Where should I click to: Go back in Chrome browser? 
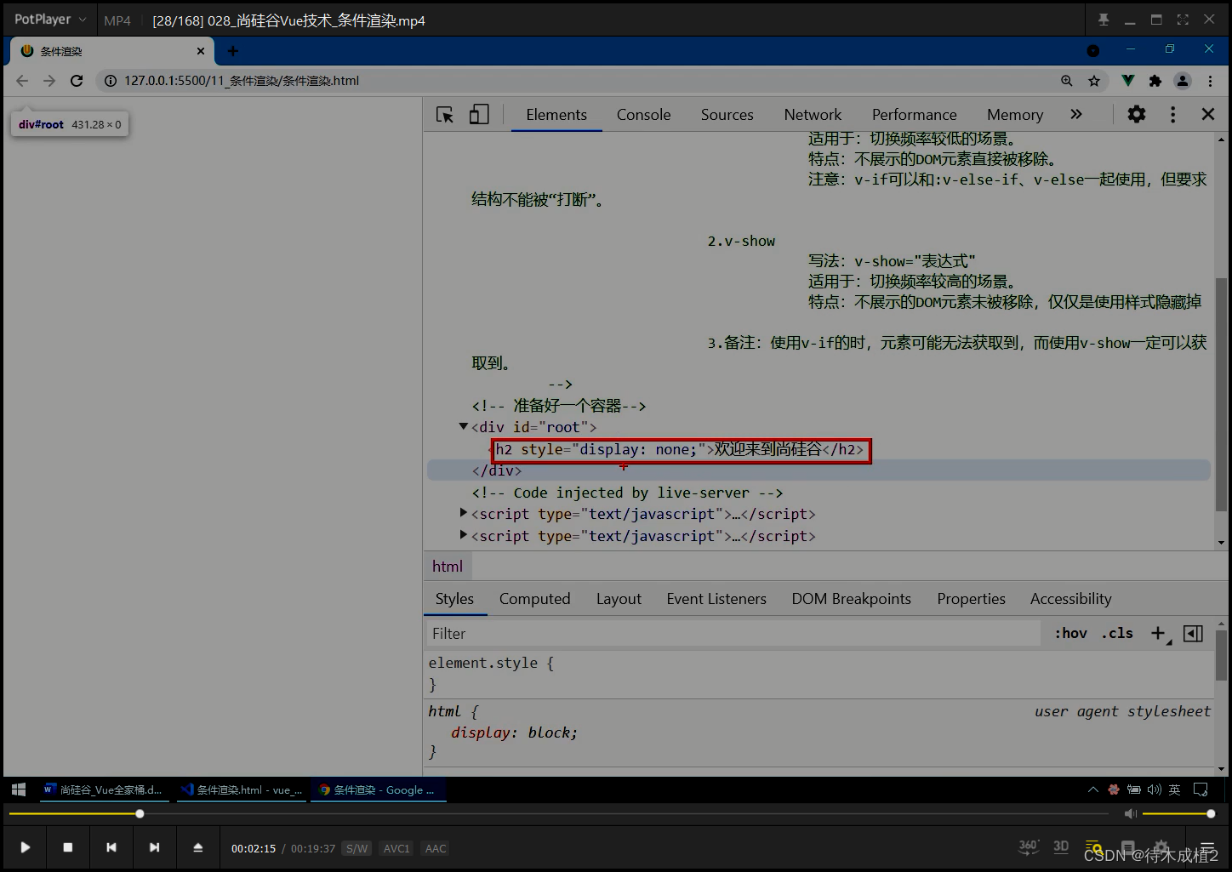tap(22, 81)
